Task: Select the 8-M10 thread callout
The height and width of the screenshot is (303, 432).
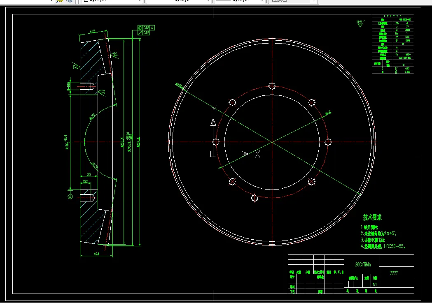Action: pyautogui.click(x=69, y=86)
